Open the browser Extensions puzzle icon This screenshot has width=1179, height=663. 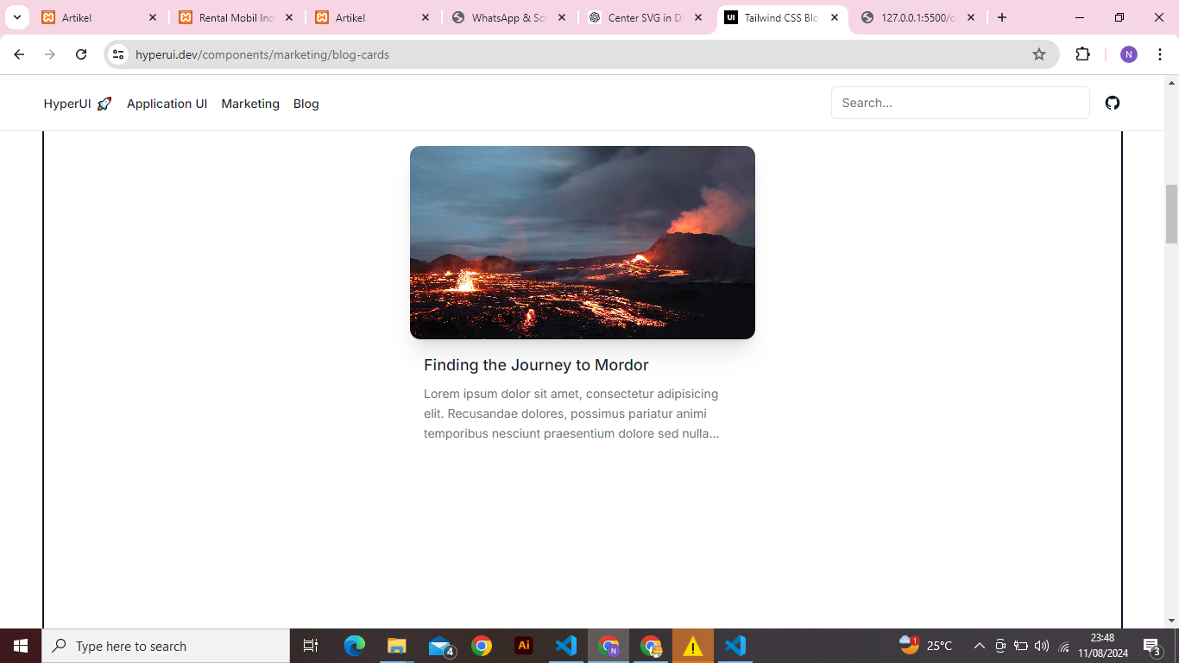point(1082,54)
